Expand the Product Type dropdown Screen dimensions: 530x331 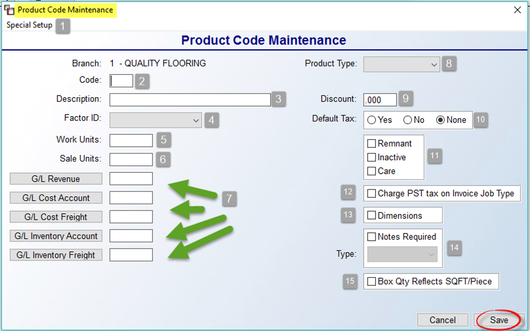coord(401,64)
